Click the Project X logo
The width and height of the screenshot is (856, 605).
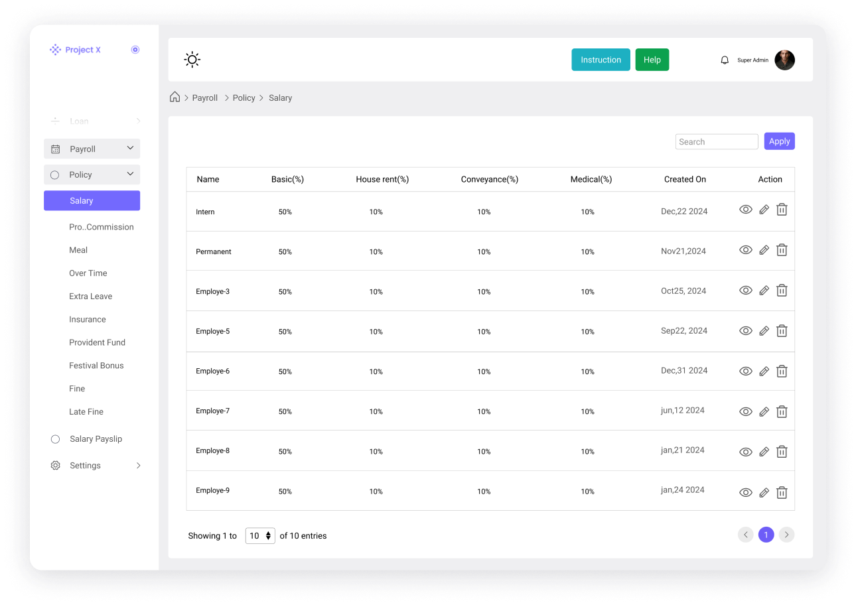point(76,50)
